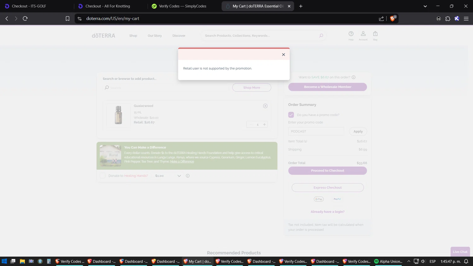Viewport: 473px width, 266px height.
Task: Check Donate to Healing Hands box
Action: click(x=102, y=176)
